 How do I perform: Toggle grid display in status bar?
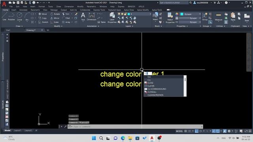click(x=185, y=131)
